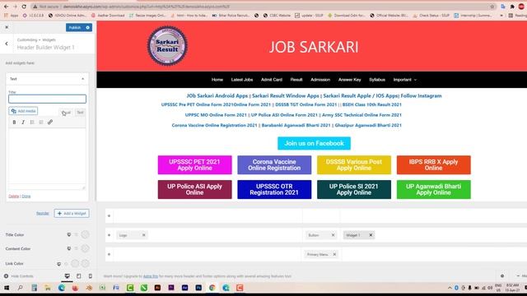Open Publish settings gear
Image resolution: width=527 pixels, height=296 pixels.
pyautogui.click(x=88, y=27)
